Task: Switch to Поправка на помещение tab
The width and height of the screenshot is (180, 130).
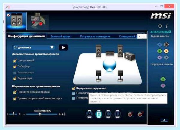Action: coord(95,36)
